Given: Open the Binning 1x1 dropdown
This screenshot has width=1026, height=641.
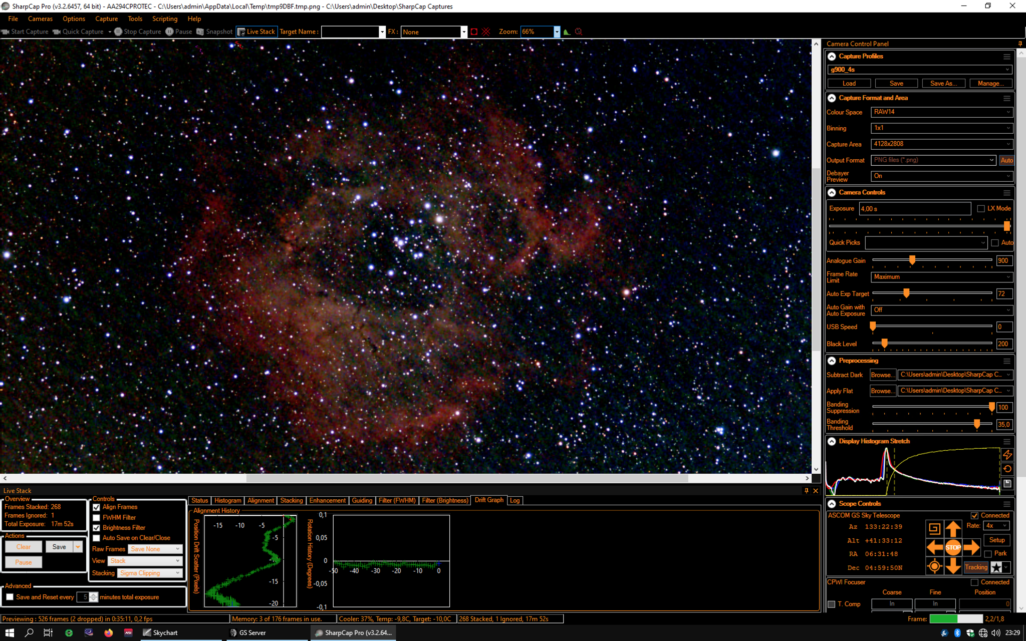Looking at the screenshot, I should (942, 128).
